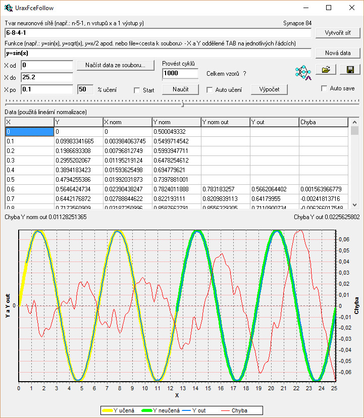The image size is (364, 418).
Task: Tick the Start checkbox
Action: coord(137,90)
